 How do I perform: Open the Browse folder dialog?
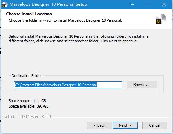coord(142,85)
